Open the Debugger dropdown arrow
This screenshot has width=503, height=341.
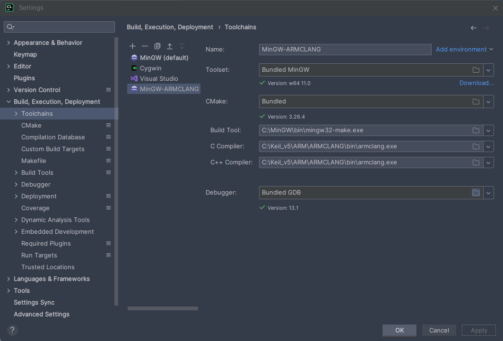coord(488,193)
